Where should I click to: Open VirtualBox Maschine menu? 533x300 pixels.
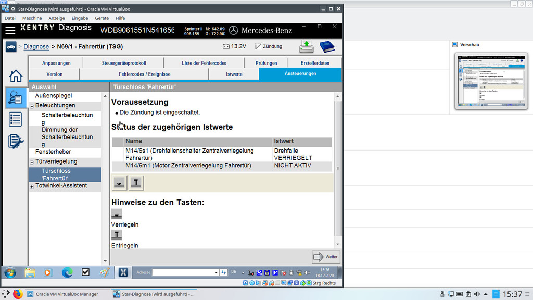(x=32, y=18)
